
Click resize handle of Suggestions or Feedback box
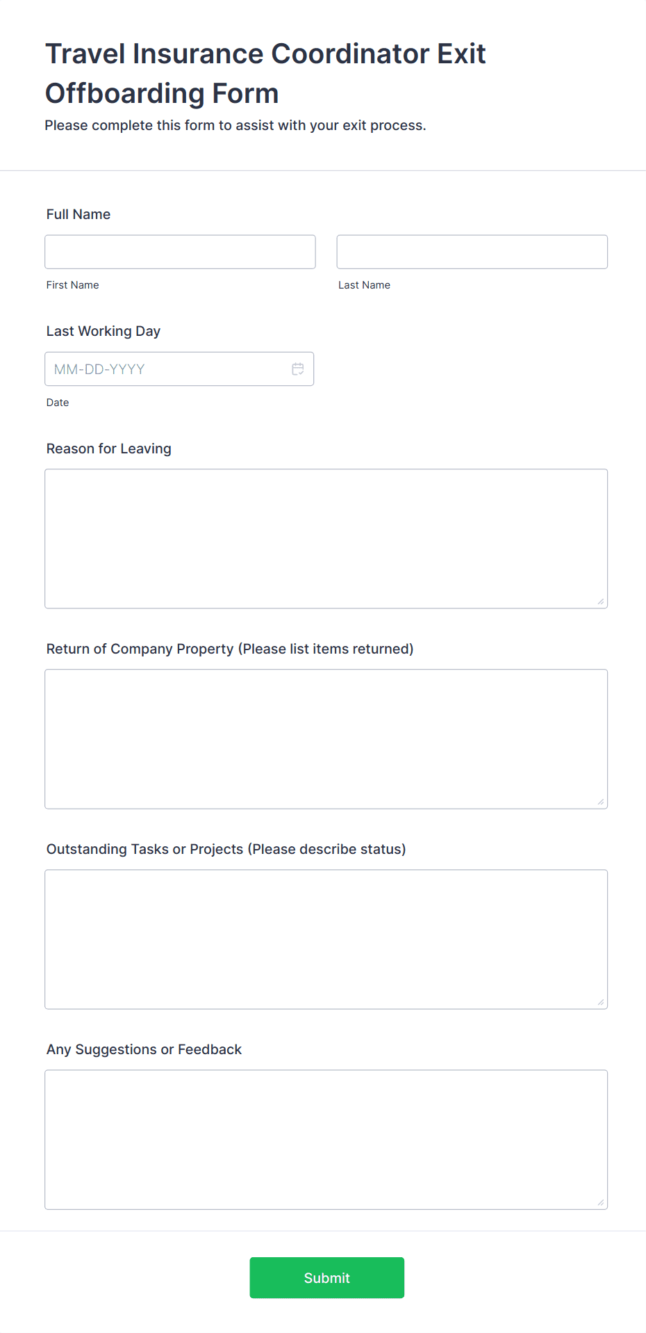[x=601, y=1202]
